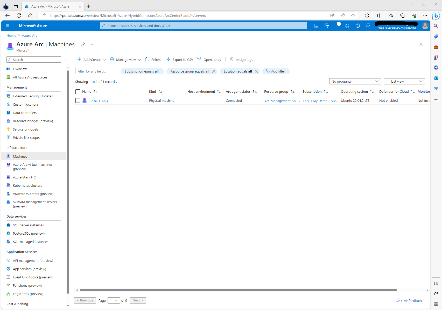Click the horizontal table scrollbar
This screenshot has height=310, width=442.
click(x=238, y=290)
